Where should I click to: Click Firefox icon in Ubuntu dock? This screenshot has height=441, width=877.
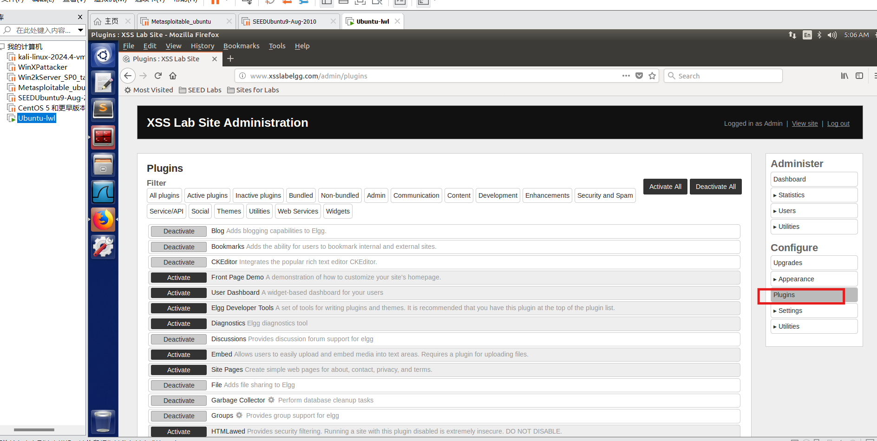coord(103,219)
